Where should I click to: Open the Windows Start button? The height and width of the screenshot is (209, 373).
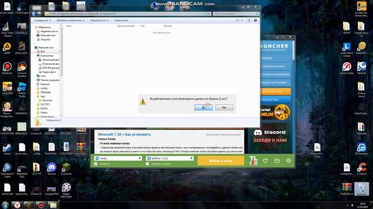[5, 205]
